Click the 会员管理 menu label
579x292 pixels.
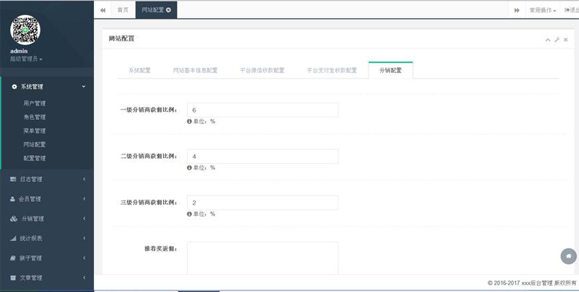tap(29, 199)
